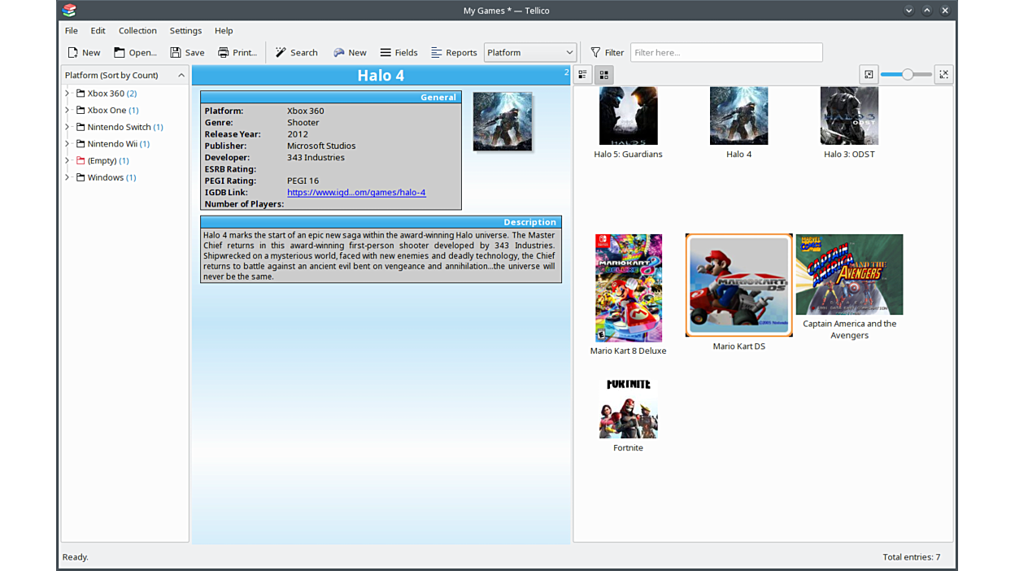
Task: Click the gamepad New entry icon
Action: coord(339,53)
